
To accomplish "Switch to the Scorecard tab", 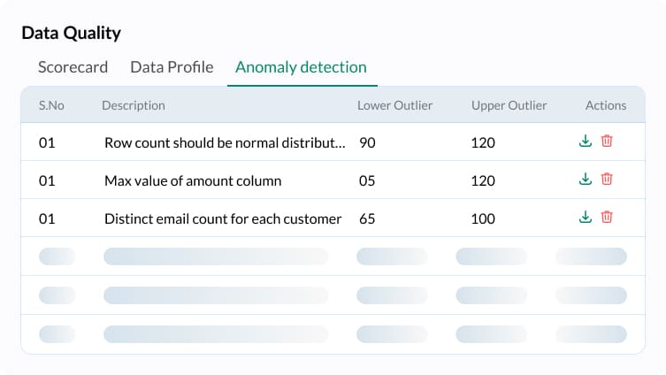I will tap(73, 67).
